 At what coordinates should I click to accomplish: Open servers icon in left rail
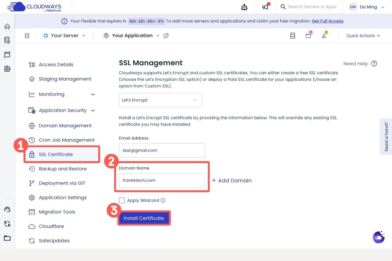tap(7, 40)
